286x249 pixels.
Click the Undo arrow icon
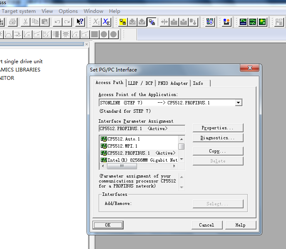(x=57, y=22)
